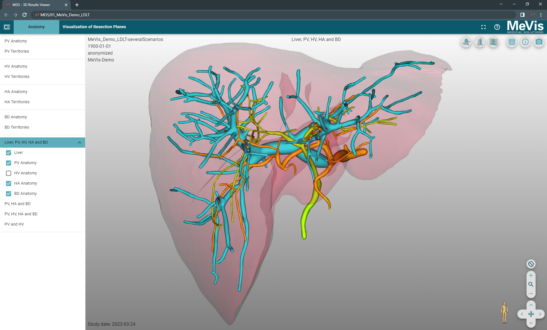Open the BD Territories scene
This screenshot has height=330, width=547.
pyautogui.click(x=43, y=127)
